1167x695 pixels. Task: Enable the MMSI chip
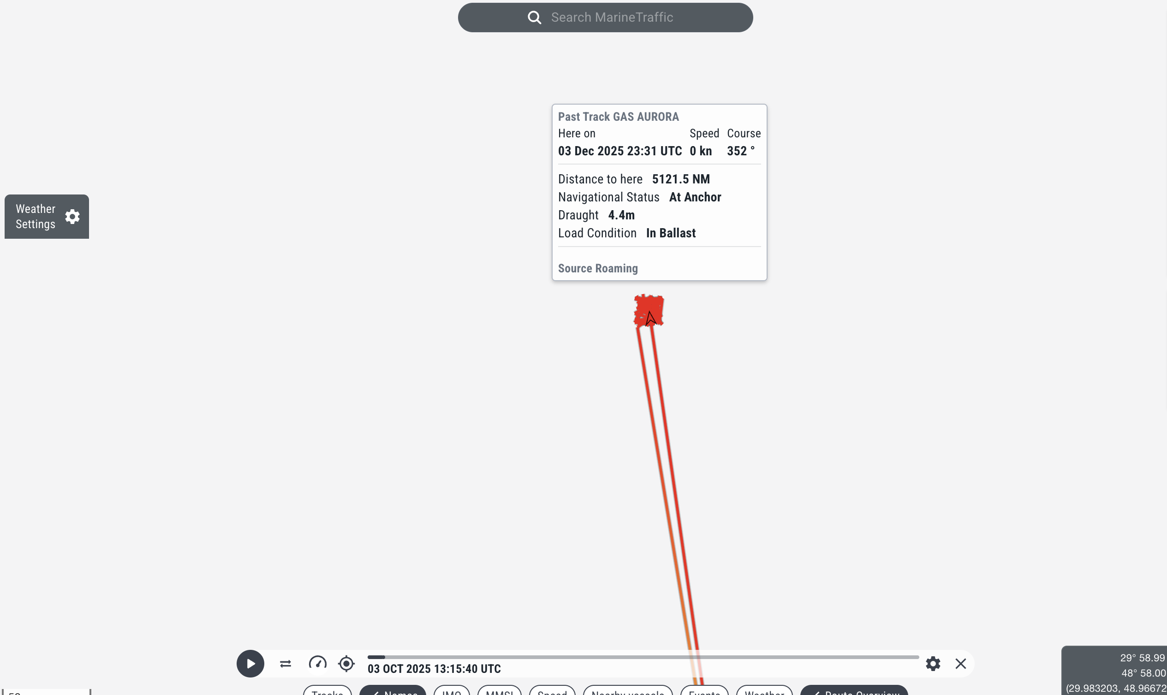point(499,692)
